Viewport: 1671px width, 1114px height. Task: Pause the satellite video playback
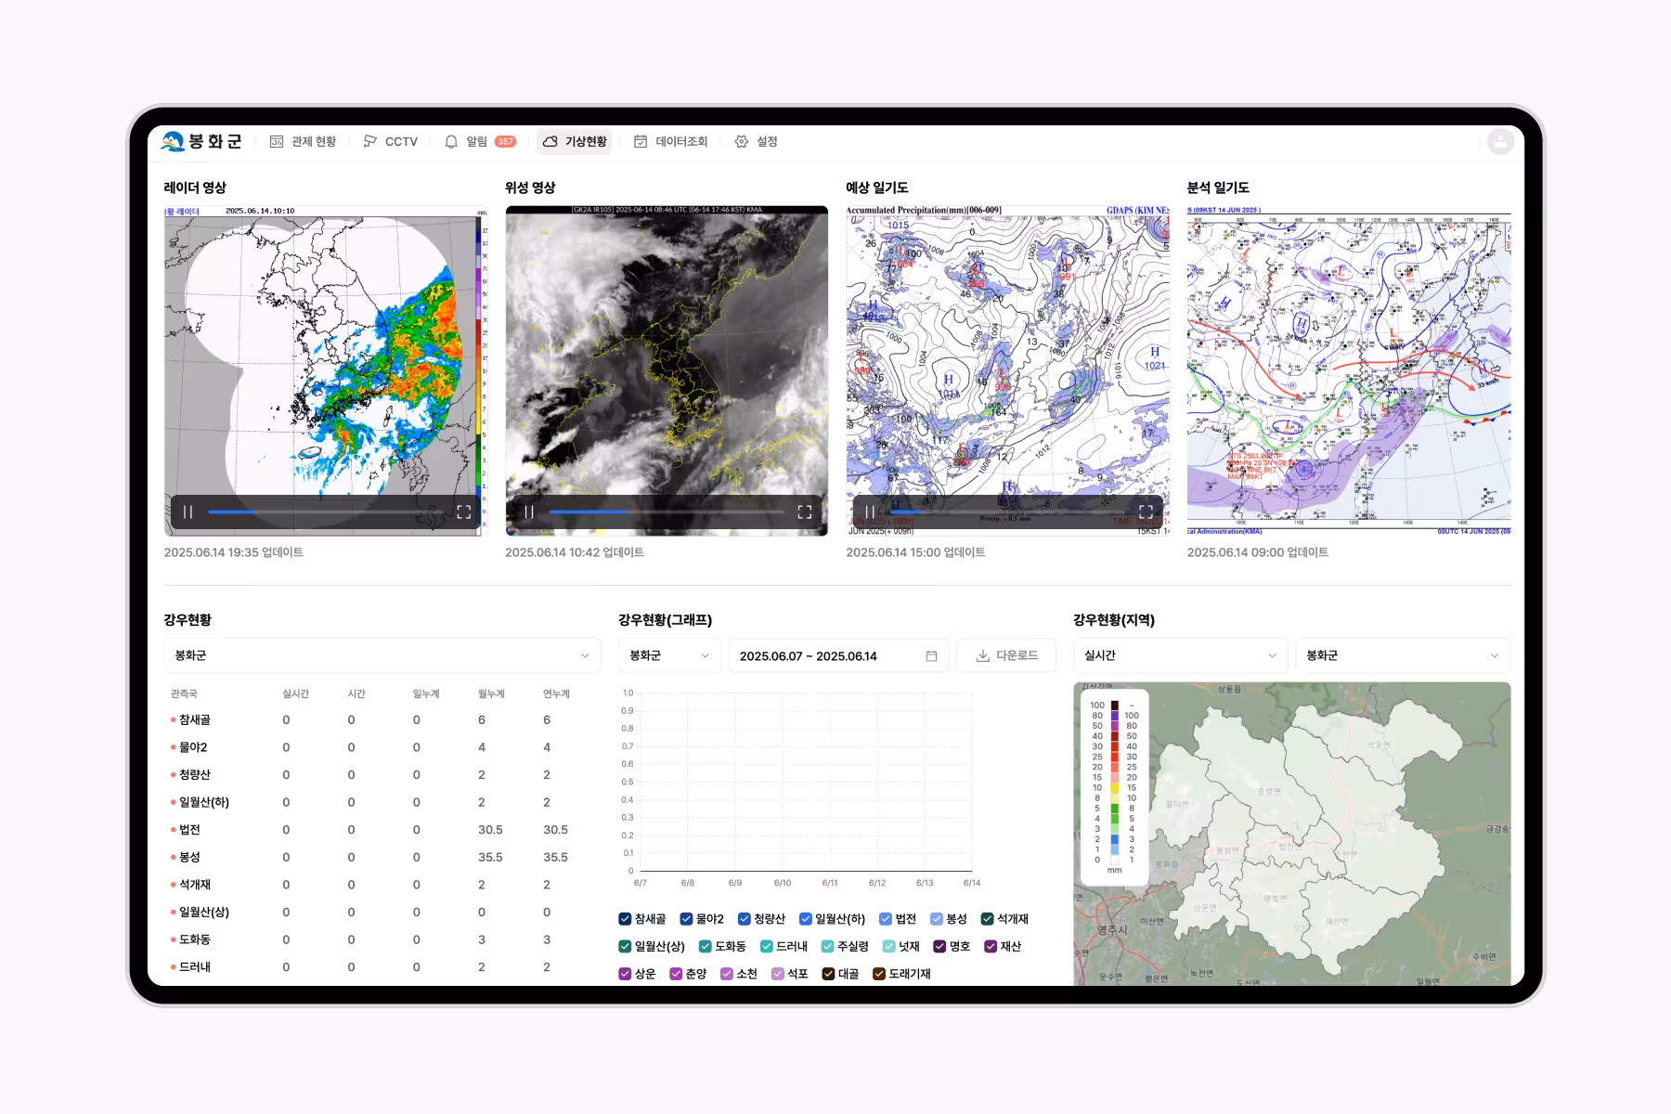[x=529, y=512]
